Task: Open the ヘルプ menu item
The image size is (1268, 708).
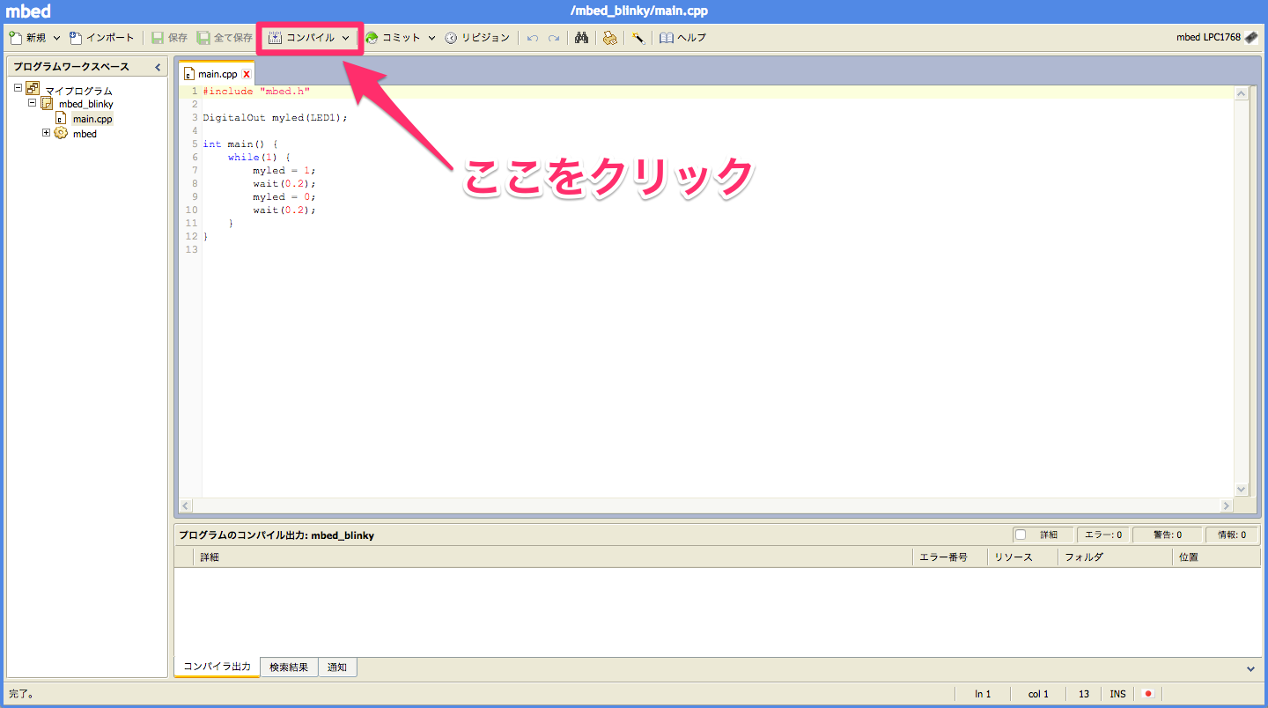Action: click(692, 37)
